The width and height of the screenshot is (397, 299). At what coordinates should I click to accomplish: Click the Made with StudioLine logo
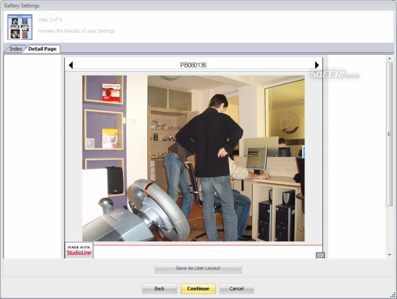coord(79,251)
